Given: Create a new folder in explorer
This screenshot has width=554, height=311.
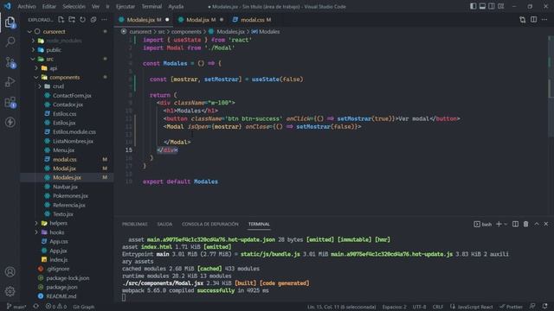Looking at the screenshot, I should pos(72,20).
